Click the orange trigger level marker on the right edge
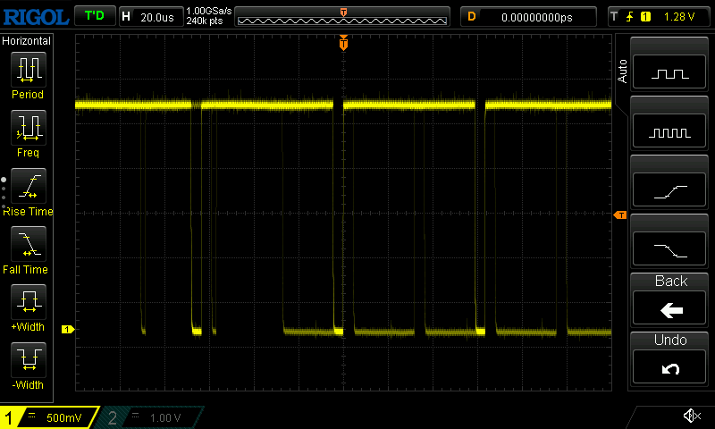The width and height of the screenshot is (715, 429). point(618,215)
